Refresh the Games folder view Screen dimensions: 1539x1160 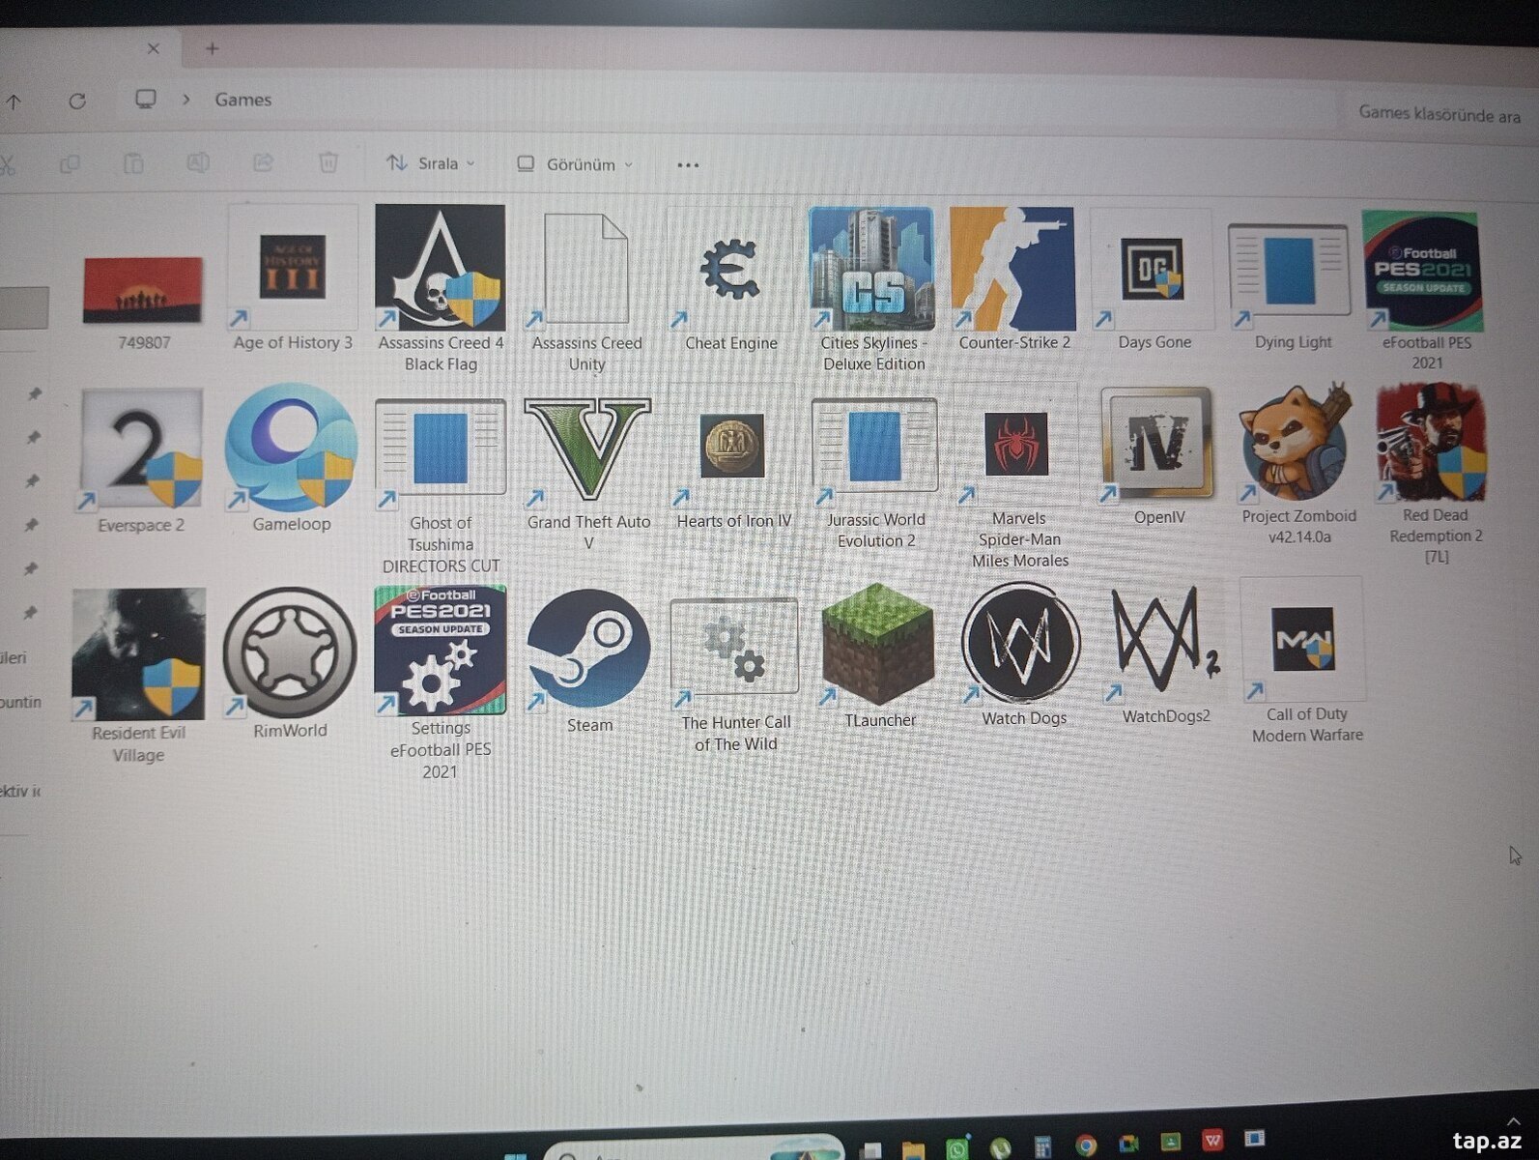pyautogui.click(x=77, y=101)
